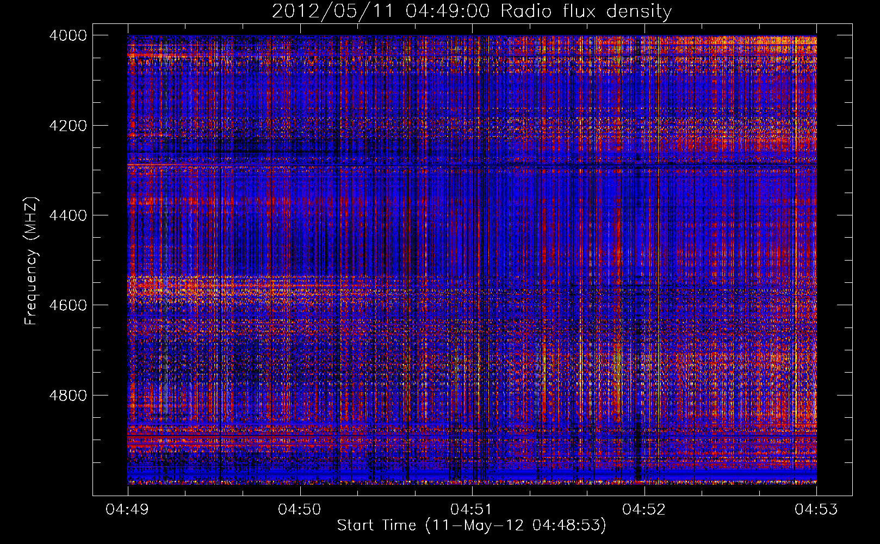Click the 'Start Time (11-May-12 04:48:53)' label

(472, 526)
